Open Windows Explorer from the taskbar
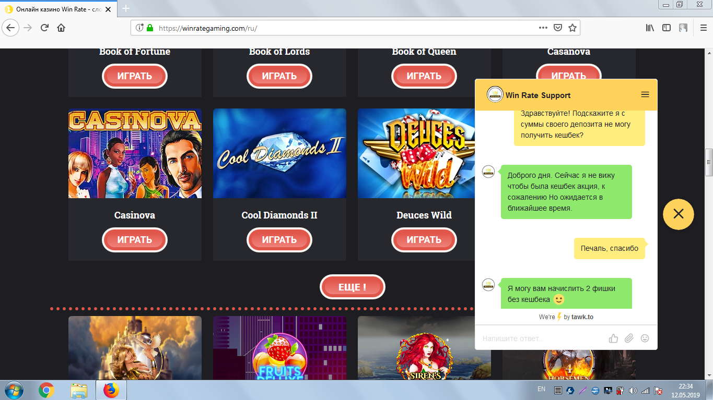713x400 pixels. 79,390
